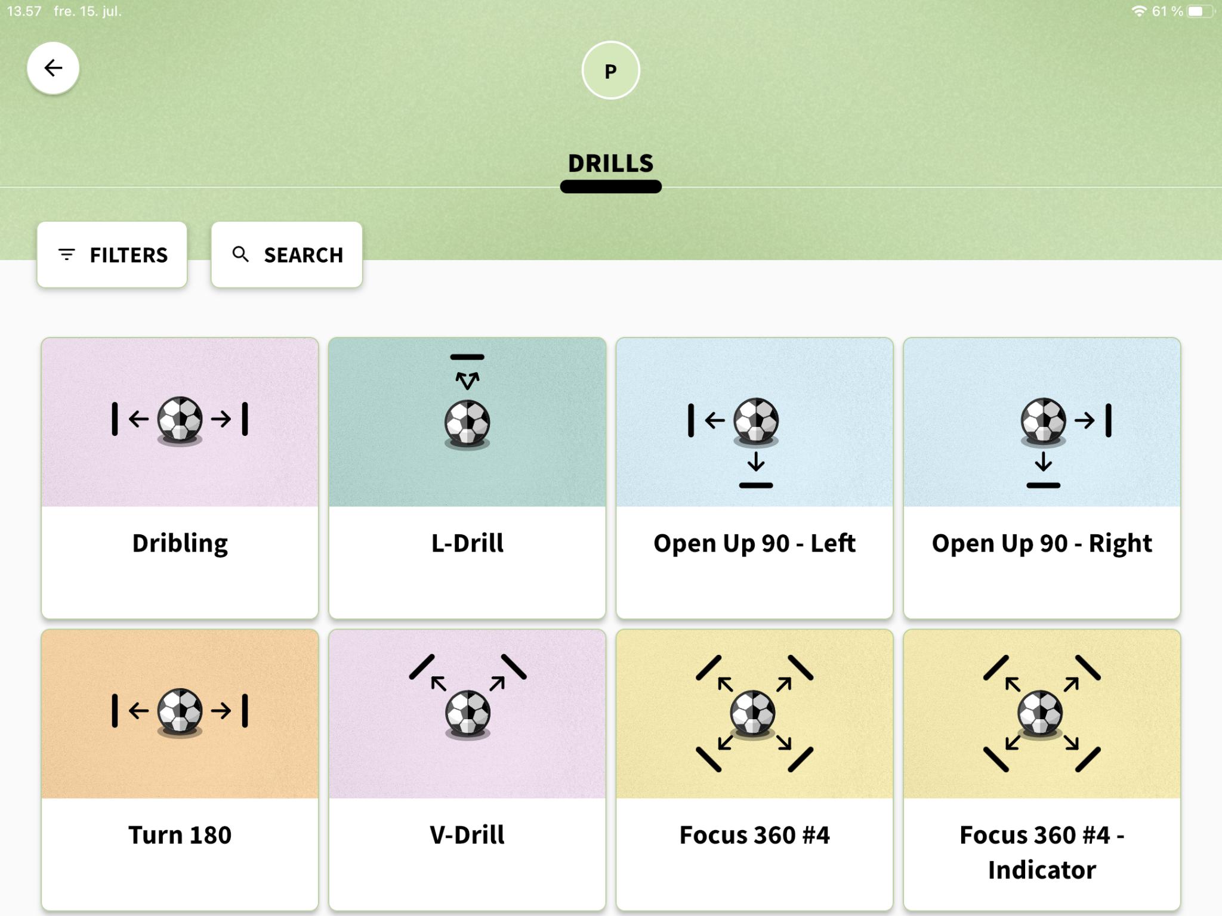Image resolution: width=1222 pixels, height=916 pixels.
Task: Click the V-Drill label text
Action: (x=467, y=835)
